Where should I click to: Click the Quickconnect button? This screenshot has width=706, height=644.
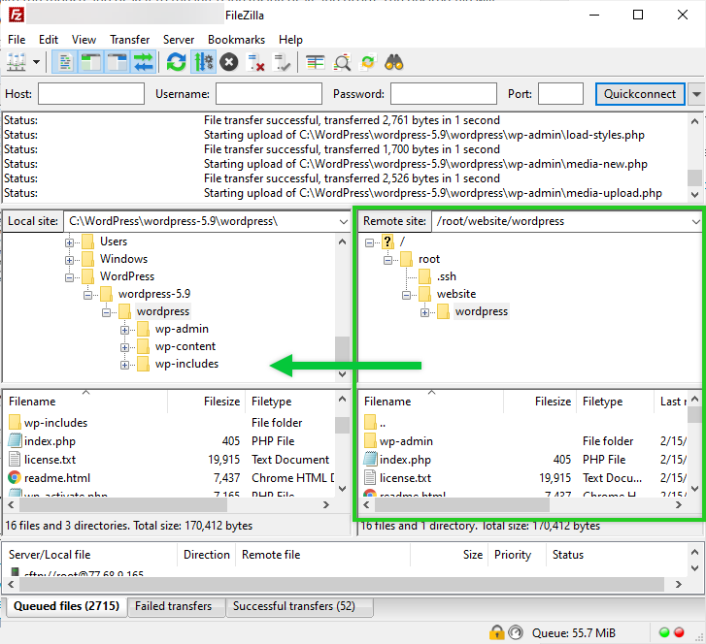click(x=639, y=94)
